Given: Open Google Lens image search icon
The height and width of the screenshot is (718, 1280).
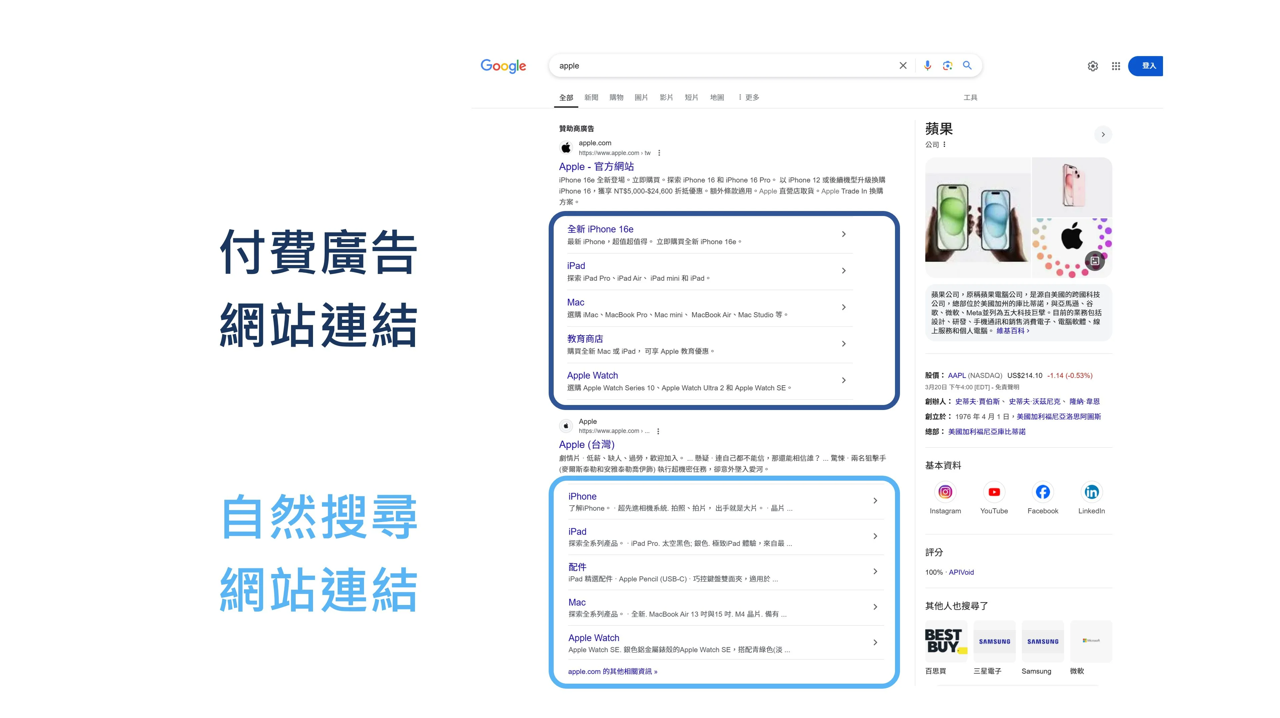Looking at the screenshot, I should click(948, 66).
